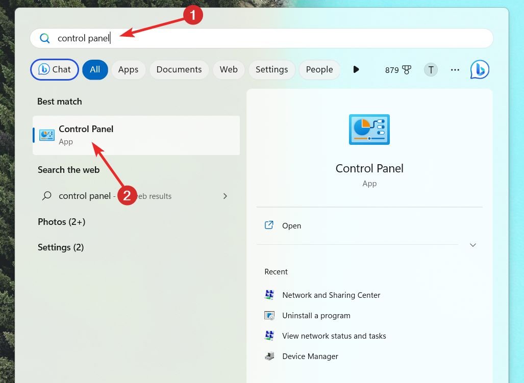Click the large Control Panel icon in preview pane
524x383 pixels.
[369, 130]
